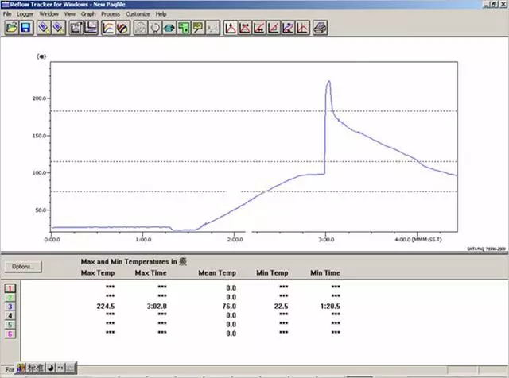509x378 pixels.
Task: Open the Process menu
Action: coord(111,14)
